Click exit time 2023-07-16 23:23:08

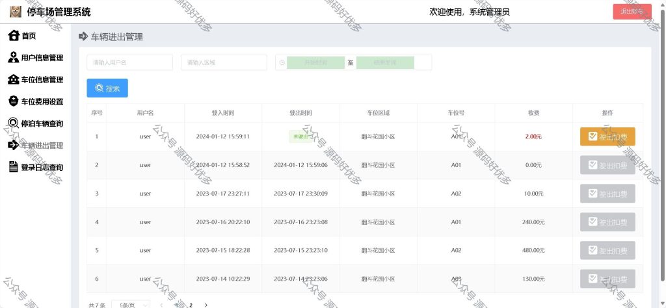coord(300,222)
